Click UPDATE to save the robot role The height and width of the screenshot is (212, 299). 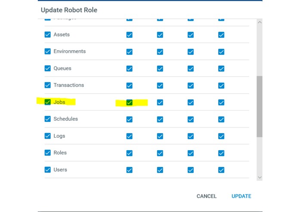pos(241,196)
